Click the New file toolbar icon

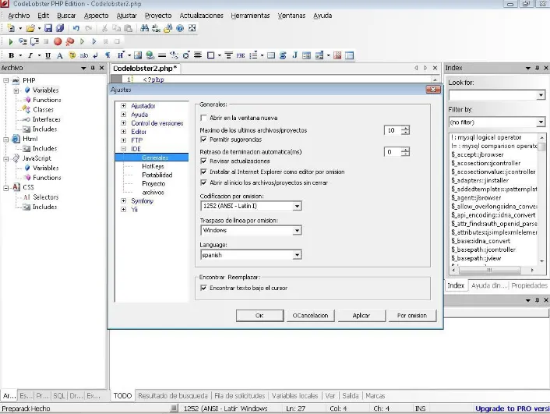pyautogui.click(x=11, y=28)
